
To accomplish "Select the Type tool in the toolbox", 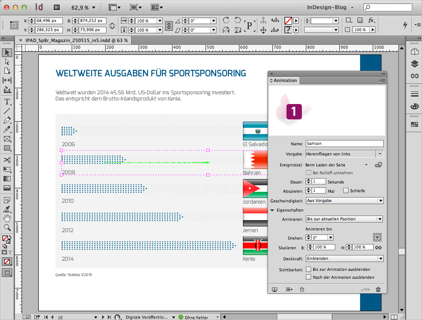I will (x=7, y=102).
